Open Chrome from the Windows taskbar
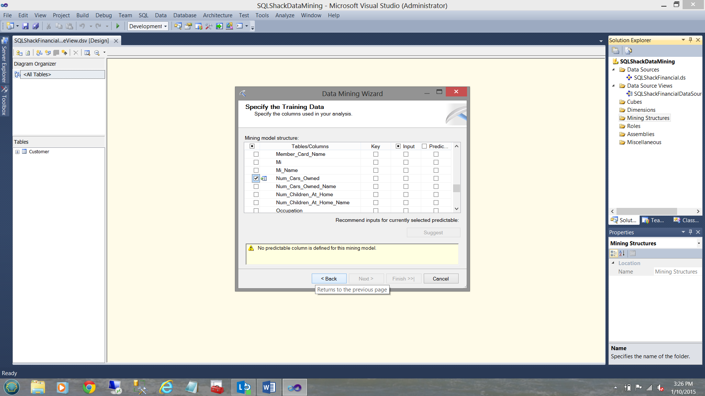Viewport: 705px width, 396px height. pyautogui.click(x=89, y=387)
